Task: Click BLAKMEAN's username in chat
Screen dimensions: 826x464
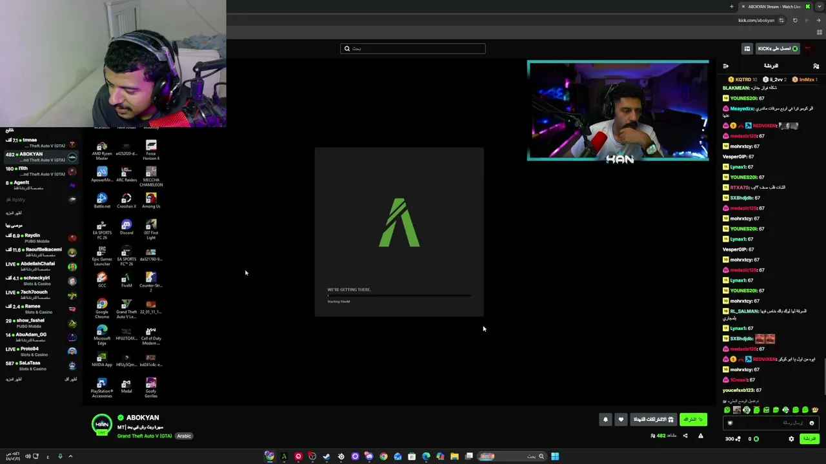Action: point(736,88)
